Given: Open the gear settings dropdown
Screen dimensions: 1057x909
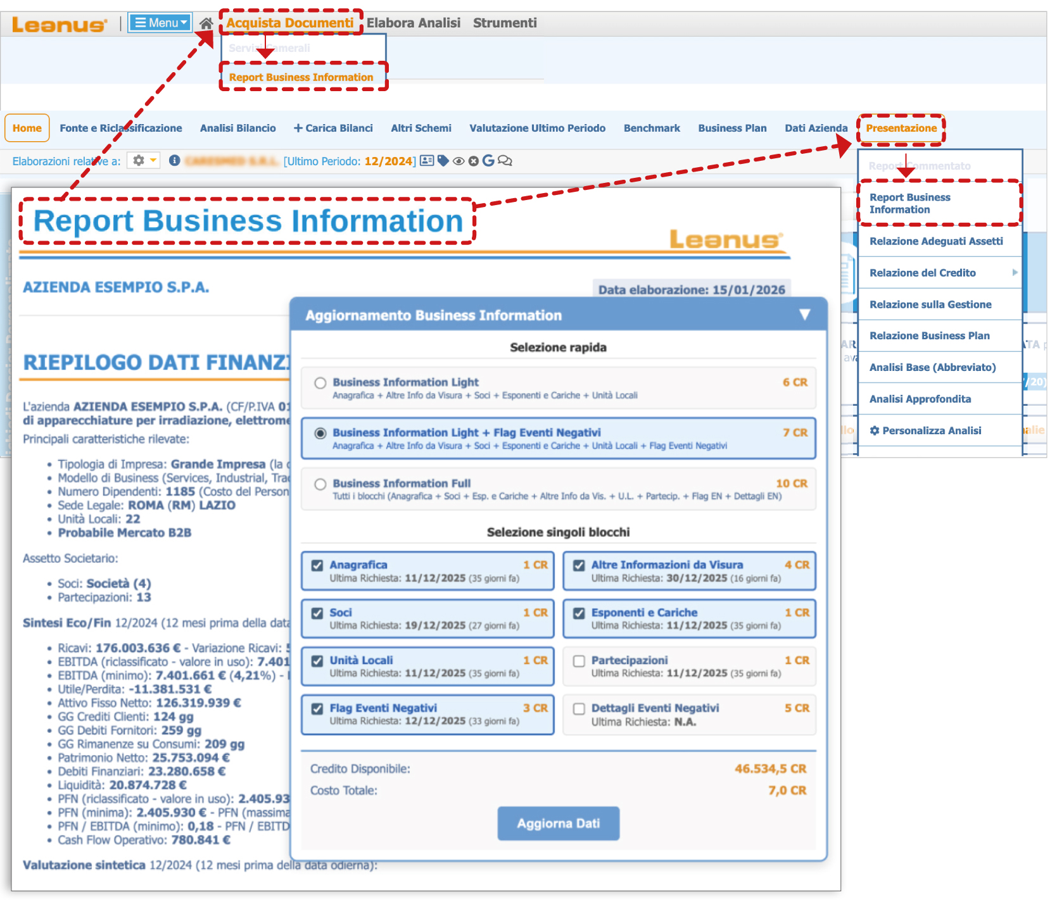Looking at the screenshot, I should click(143, 161).
